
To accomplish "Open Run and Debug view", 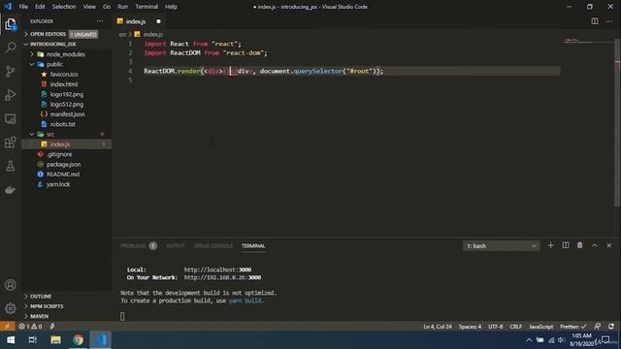I will (x=11, y=95).
